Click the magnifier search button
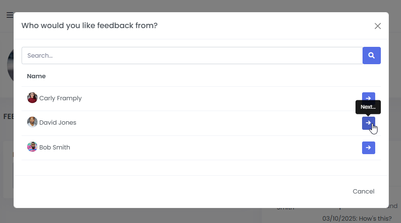Screen dimensions: 401x223 (371, 55)
